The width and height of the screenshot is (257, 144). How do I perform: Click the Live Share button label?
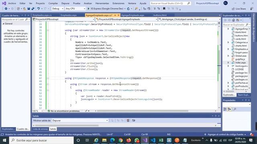pyautogui.click(x=241, y=9)
